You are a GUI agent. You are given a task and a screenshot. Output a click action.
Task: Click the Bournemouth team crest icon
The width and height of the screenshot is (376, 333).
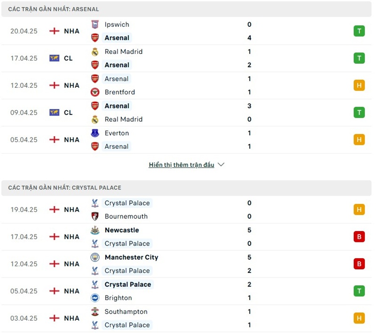[x=95, y=217]
